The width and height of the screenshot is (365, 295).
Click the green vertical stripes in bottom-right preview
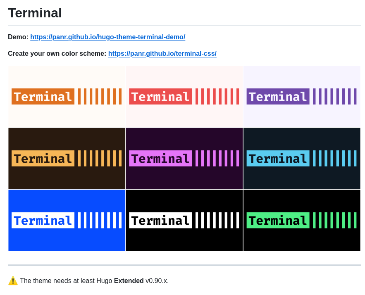click(335, 220)
